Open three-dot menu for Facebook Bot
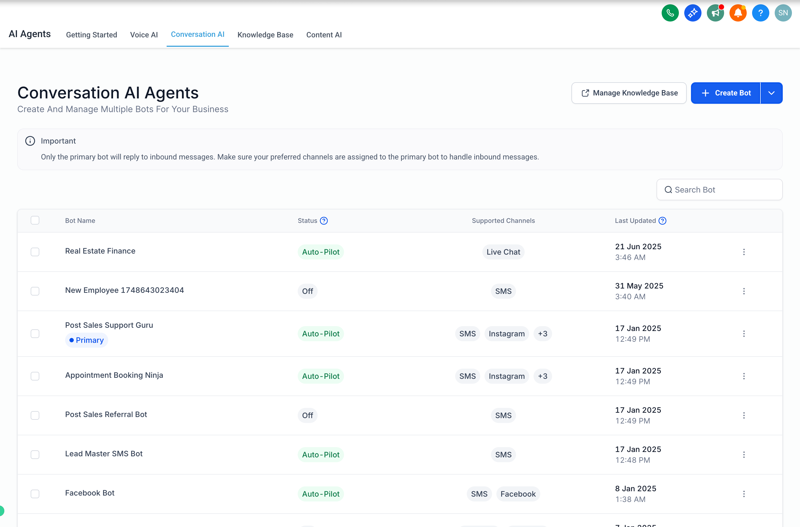This screenshot has width=800, height=527. [744, 494]
